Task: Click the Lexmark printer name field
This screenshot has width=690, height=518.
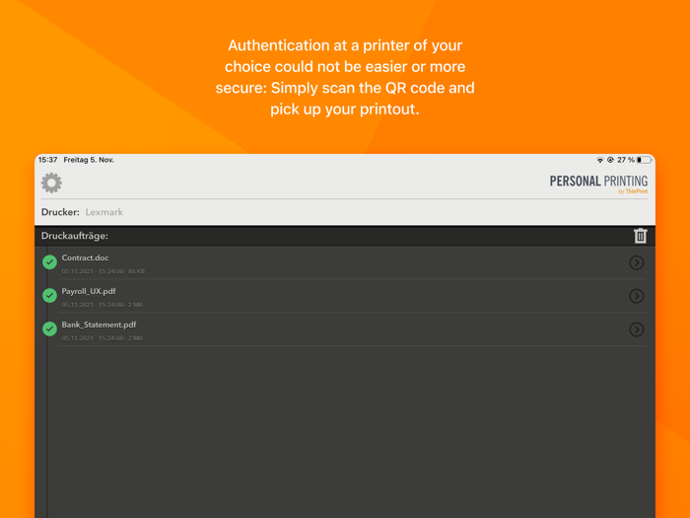Action: tap(103, 212)
